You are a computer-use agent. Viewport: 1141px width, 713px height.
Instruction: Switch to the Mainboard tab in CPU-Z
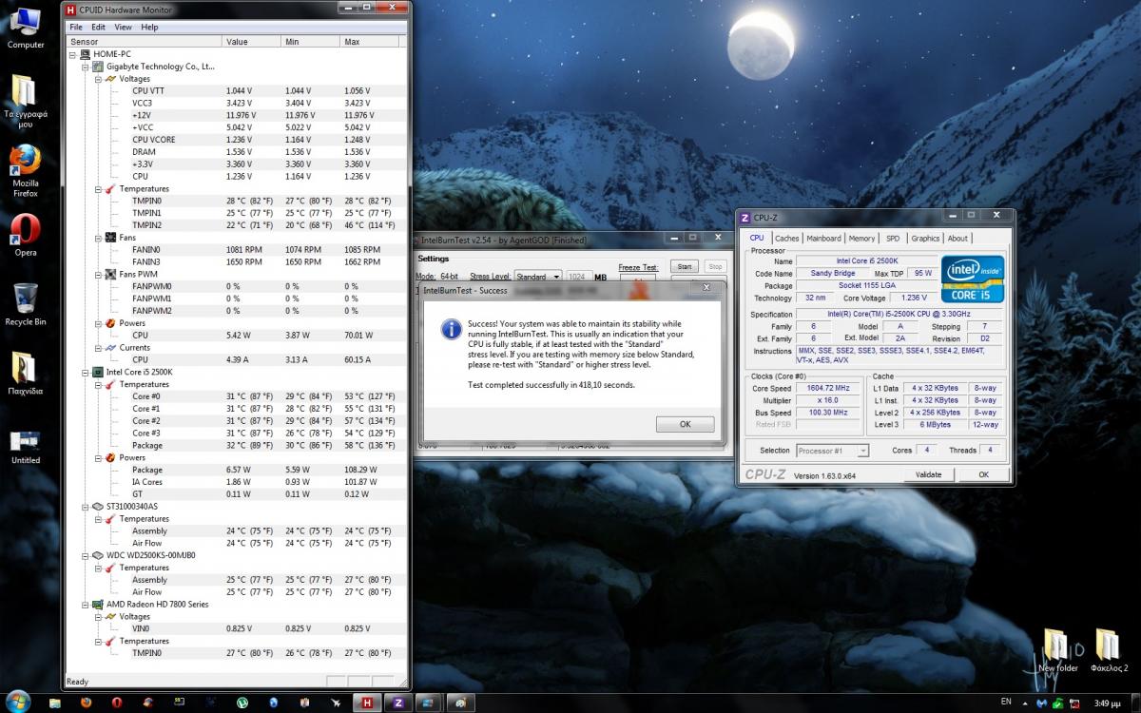click(x=823, y=239)
